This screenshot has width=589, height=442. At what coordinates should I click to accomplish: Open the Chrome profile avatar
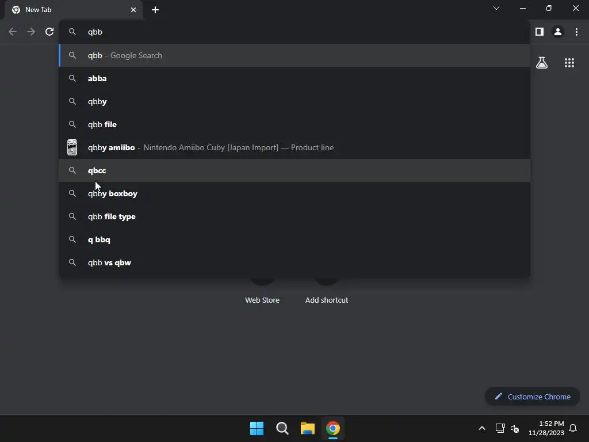(x=558, y=32)
